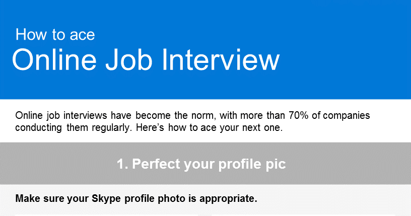Click "Online job interviews" at the start of the paragraph

tap(61, 116)
